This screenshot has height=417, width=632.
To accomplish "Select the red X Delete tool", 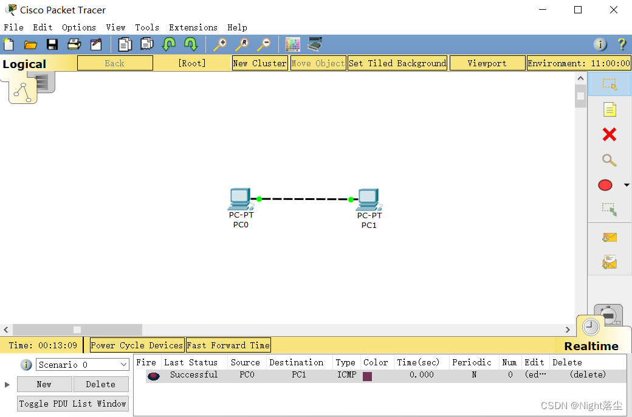I will pyautogui.click(x=610, y=134).
